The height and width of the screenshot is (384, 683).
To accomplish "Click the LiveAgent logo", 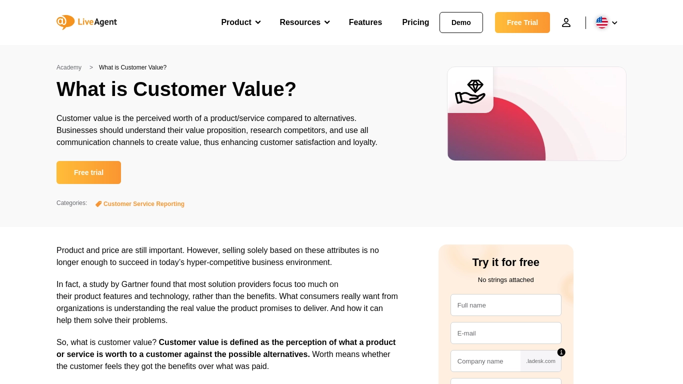I will pyautogui.click(x=86, y=22).
